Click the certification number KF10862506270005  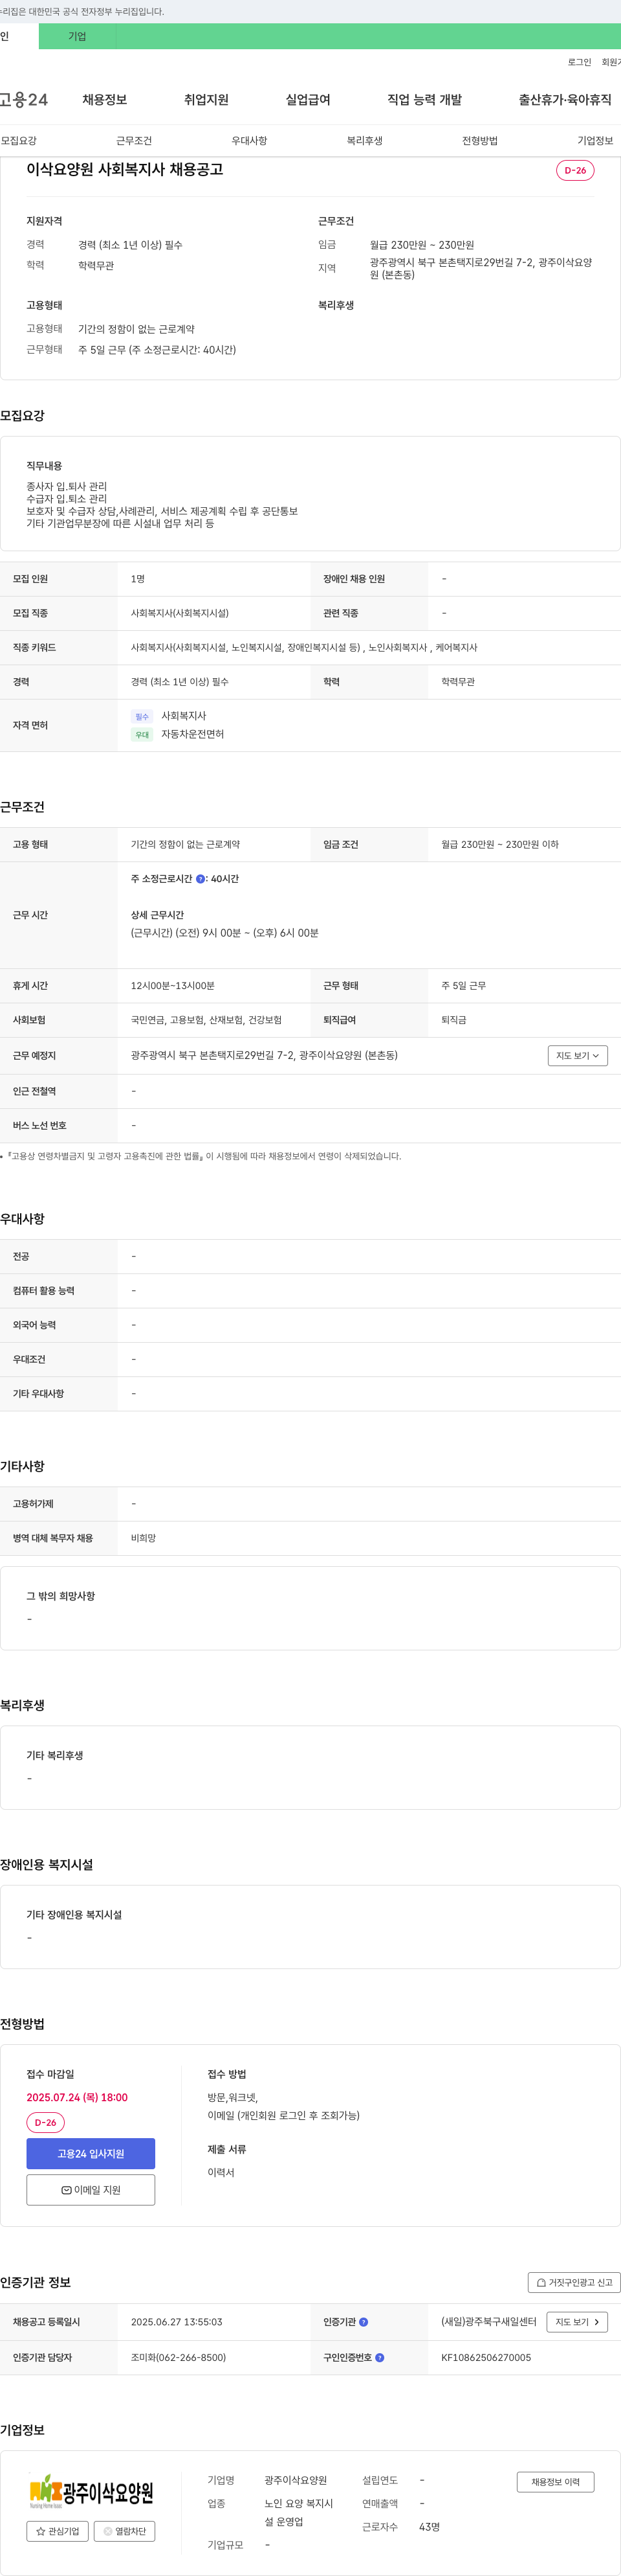point(486,2358)
